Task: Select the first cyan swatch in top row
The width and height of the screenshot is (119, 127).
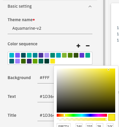Action: 12,55
